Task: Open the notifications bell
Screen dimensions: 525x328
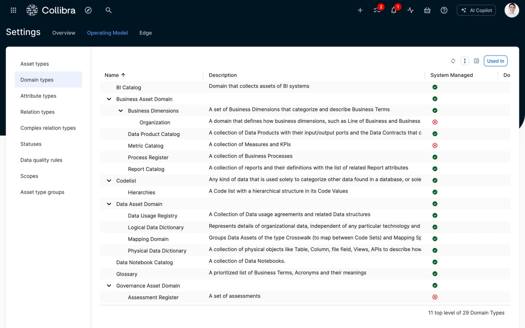Action: pyautogui.click(x=394, y=10)
